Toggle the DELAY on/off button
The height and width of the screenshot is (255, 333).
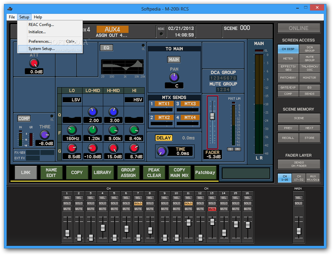point(163,138)
